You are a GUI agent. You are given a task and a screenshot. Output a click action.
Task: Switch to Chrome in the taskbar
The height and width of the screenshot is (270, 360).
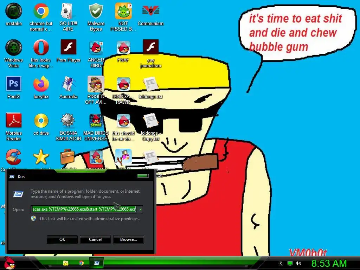click(81, 263)
